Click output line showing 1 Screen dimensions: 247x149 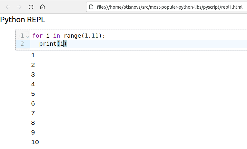tap(33, 55)
